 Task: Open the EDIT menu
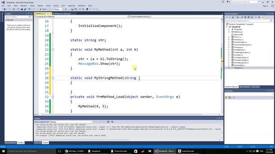click(x=9, y=6)
